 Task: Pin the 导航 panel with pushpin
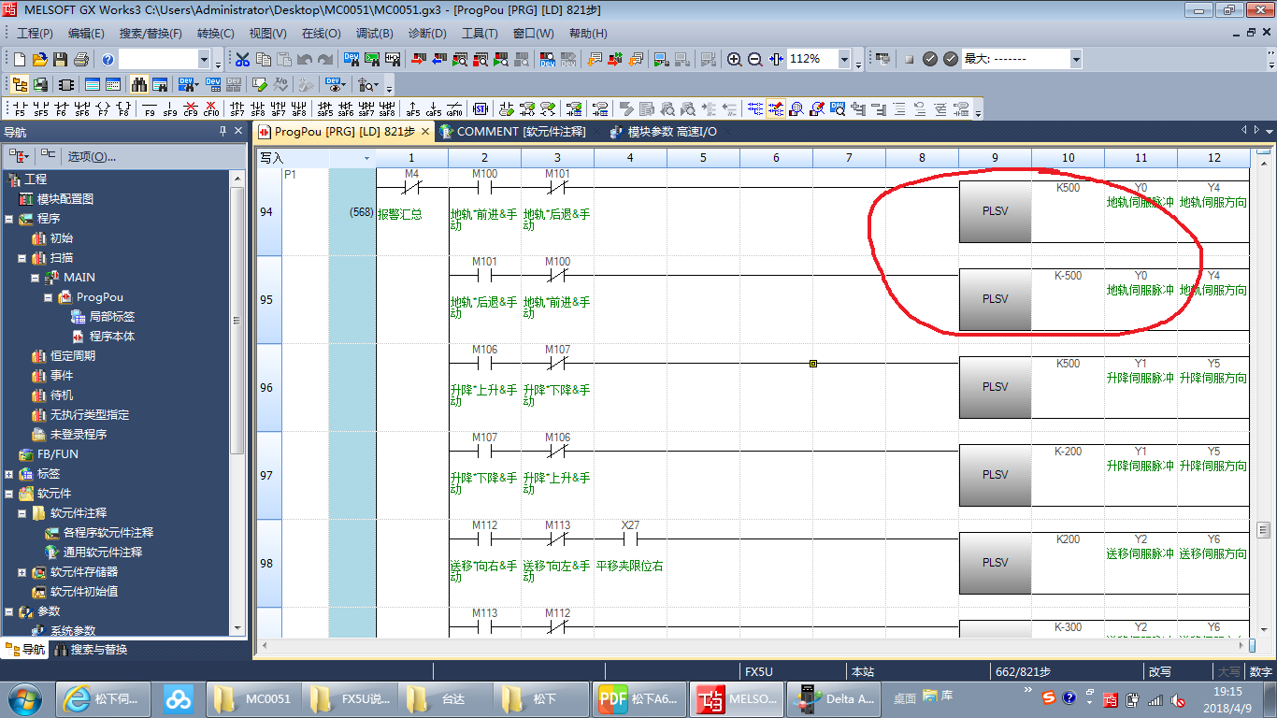[x=222, y=132]
